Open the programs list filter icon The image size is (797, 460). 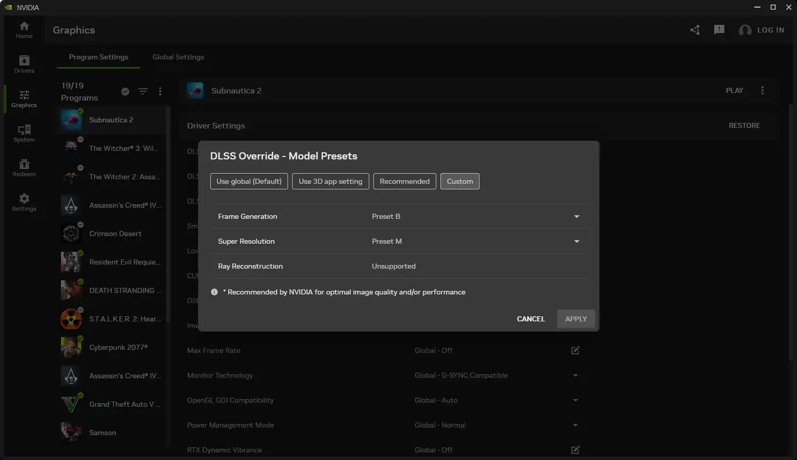tap(143, 91)
